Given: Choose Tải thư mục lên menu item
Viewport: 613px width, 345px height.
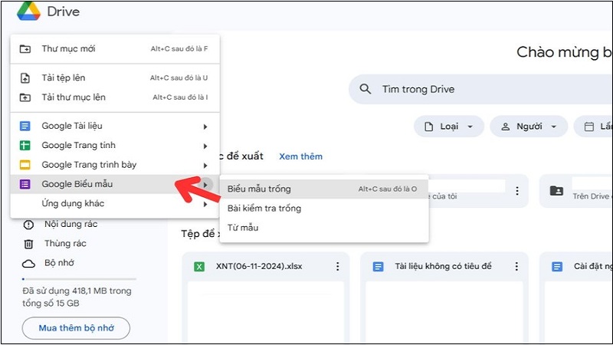Looking at the screenshot, I should point(115,97).
